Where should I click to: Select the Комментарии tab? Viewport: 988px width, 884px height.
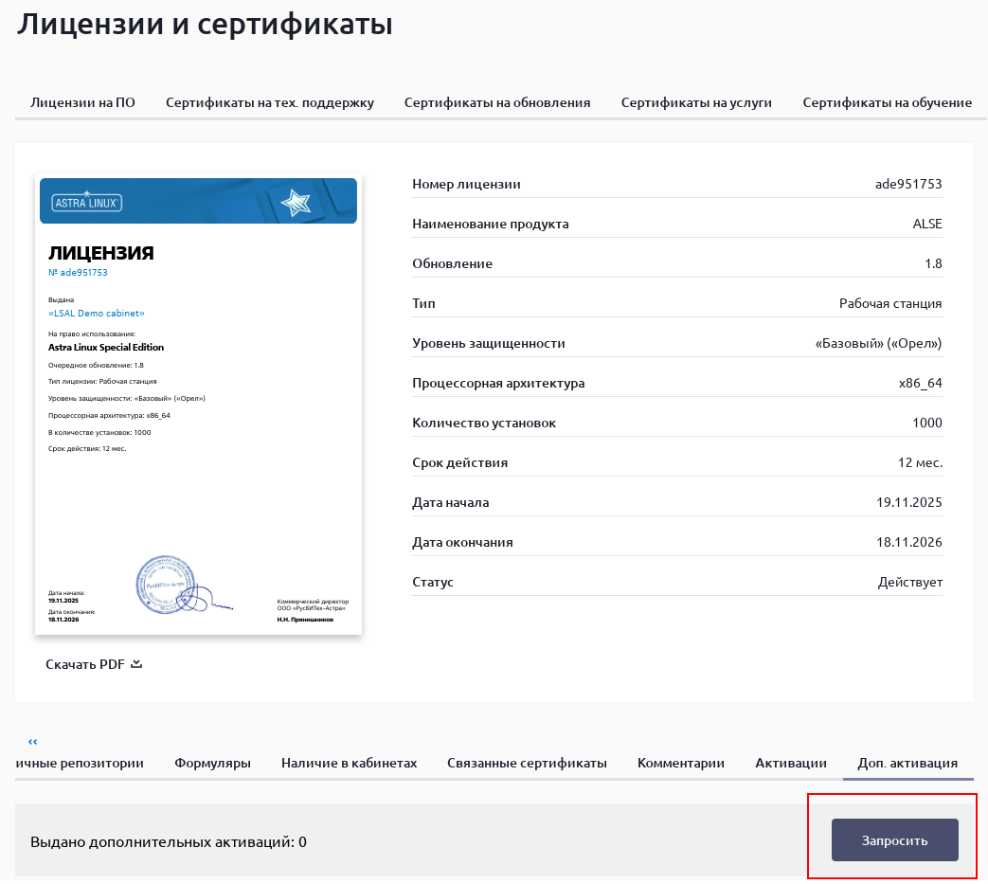click(681, 763)
